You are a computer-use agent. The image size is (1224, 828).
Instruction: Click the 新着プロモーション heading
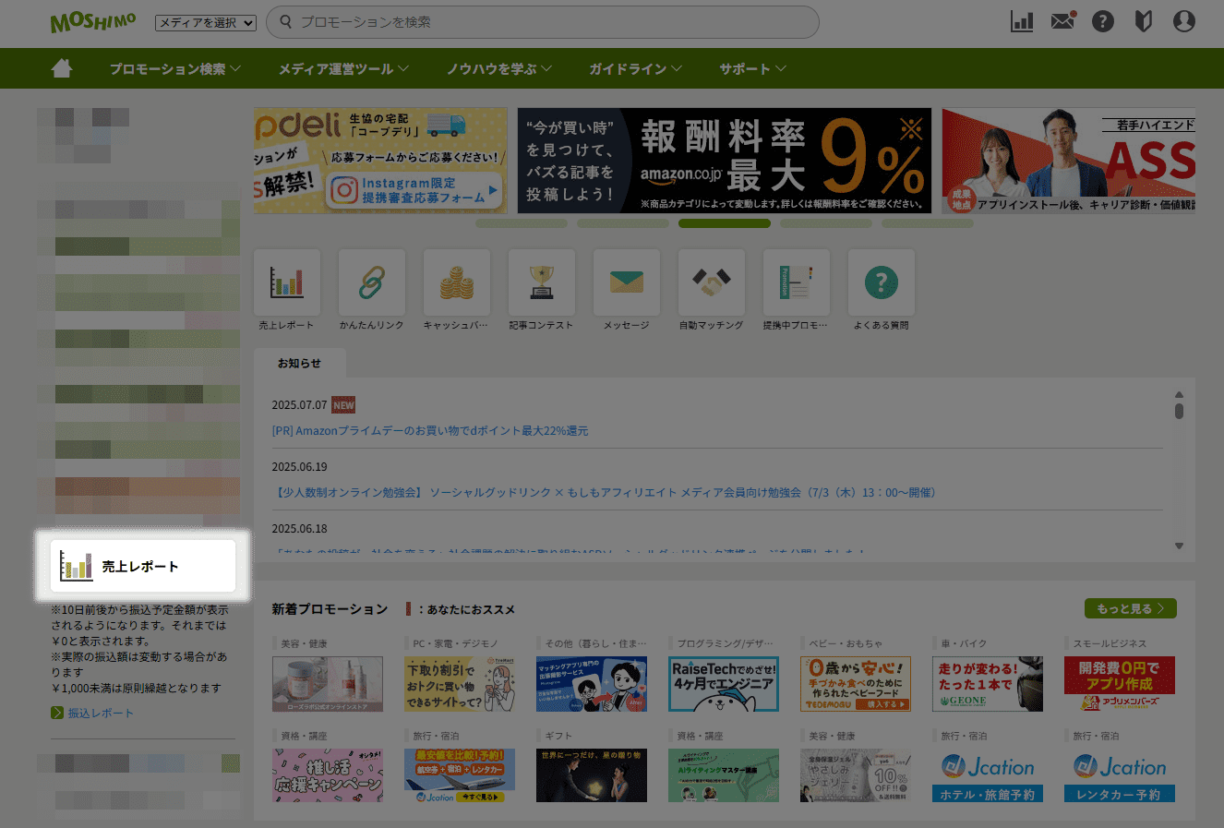(330, 609)
